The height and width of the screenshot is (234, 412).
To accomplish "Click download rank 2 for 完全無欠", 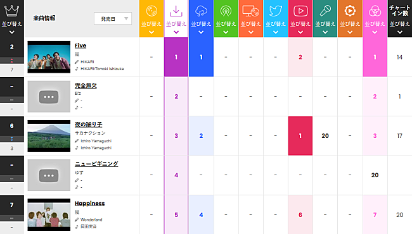I will (x=176, y=96).
